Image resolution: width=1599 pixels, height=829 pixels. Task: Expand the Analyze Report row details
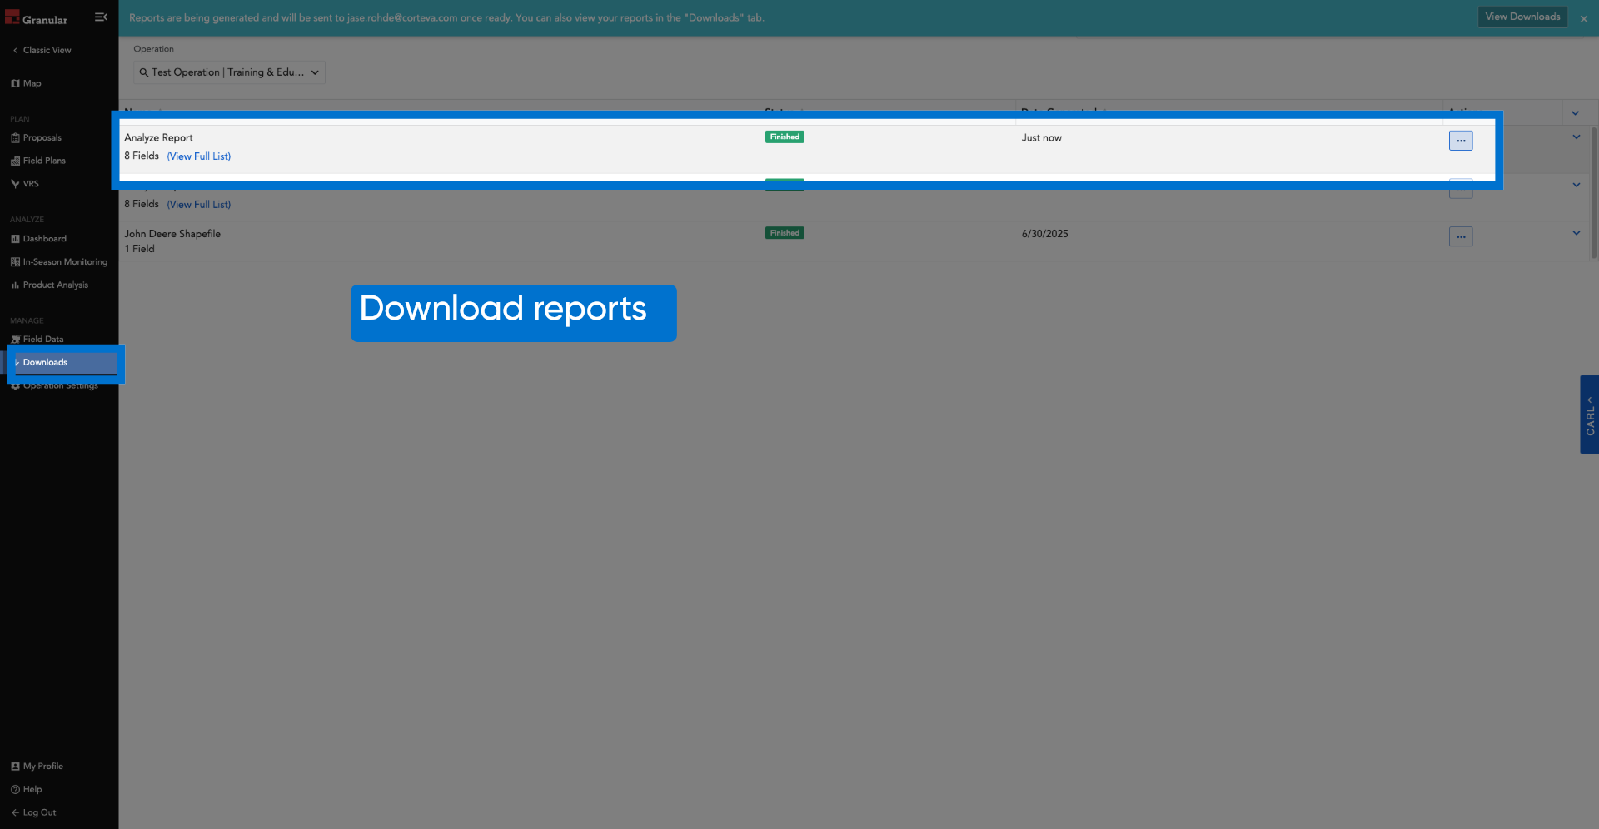pos(1575,137)
